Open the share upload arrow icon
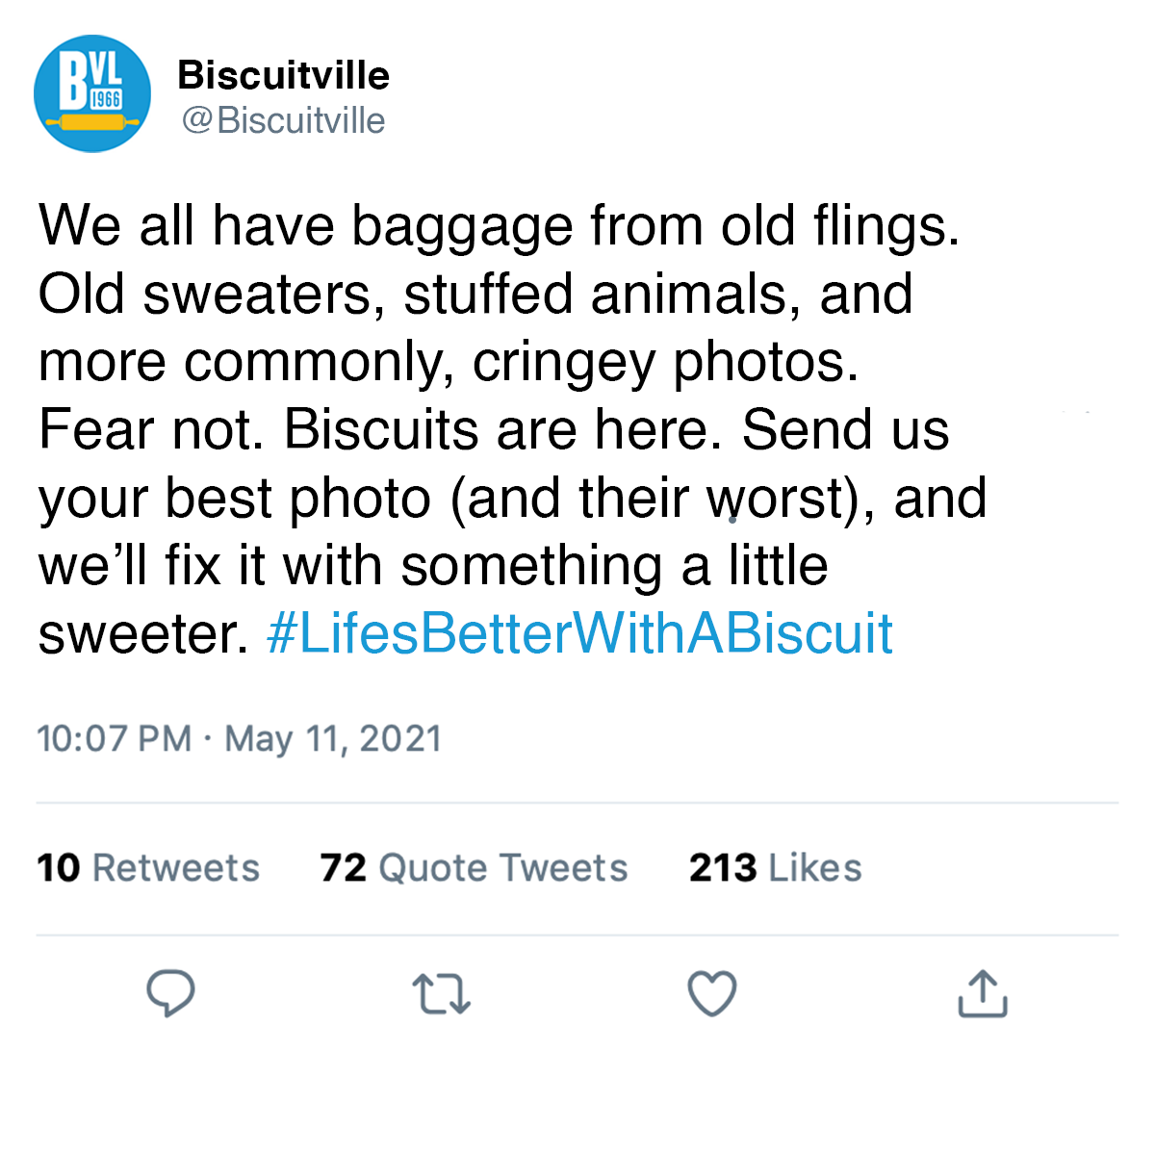This screenshot has width=1155, height=1155. click(x=983, y=993)
